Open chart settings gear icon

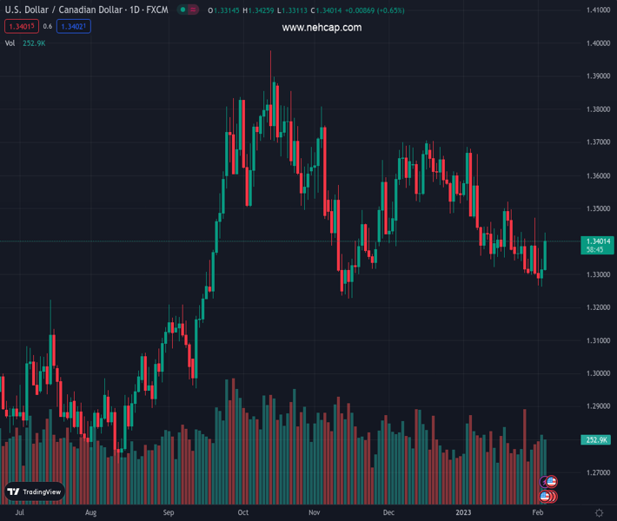pyautogui.click(x=599, y=512)
